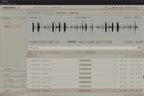Open the FILTERS tab

(47, 52)
